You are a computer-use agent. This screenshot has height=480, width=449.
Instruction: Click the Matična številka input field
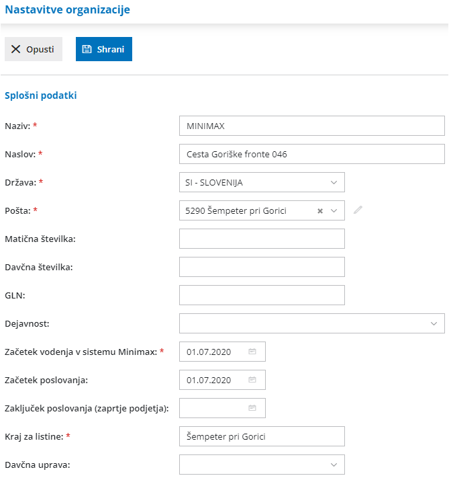point(262,239)
